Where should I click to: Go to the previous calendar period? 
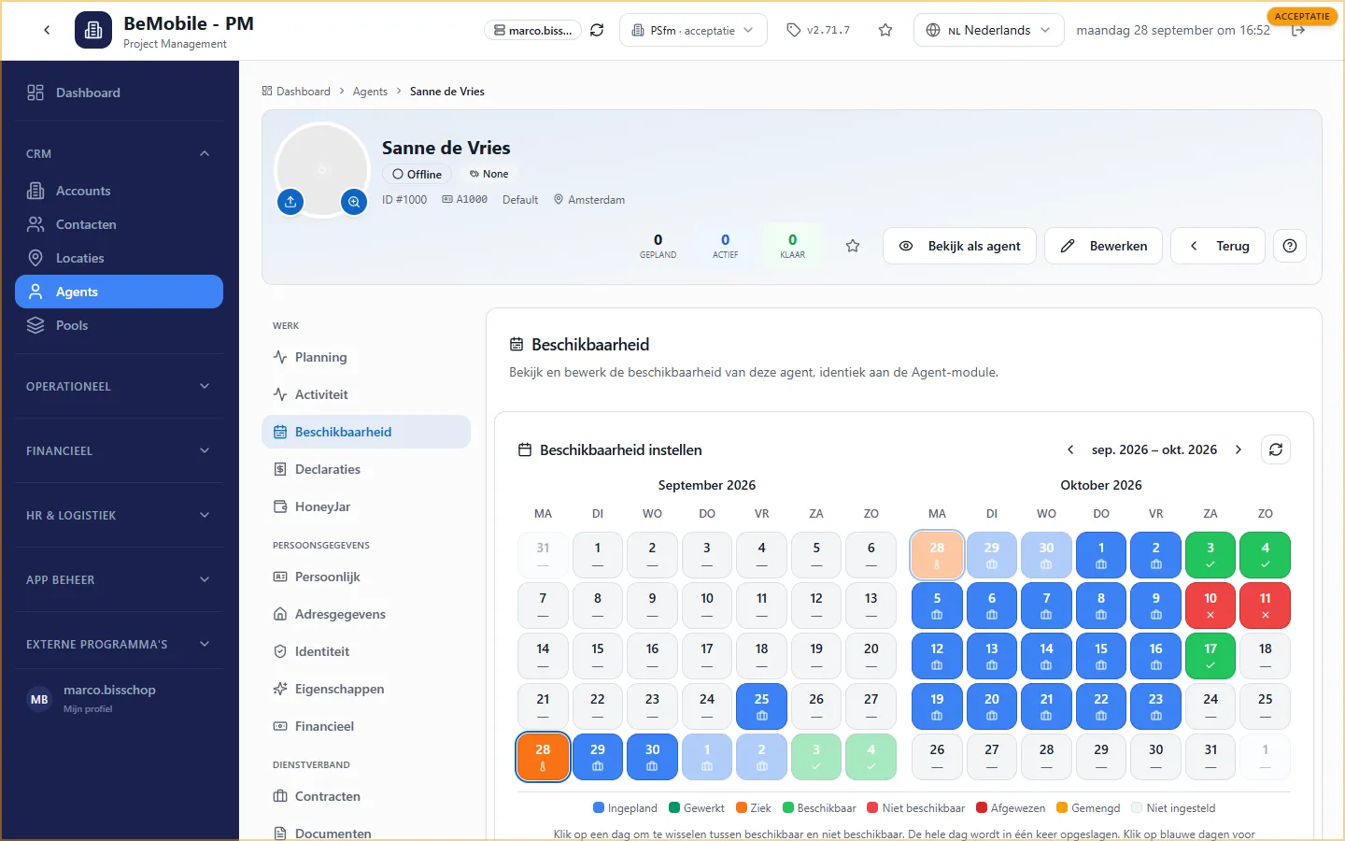1070,449
